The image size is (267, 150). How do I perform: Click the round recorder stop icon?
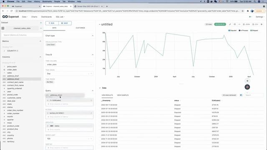click(x=247, y=87)
